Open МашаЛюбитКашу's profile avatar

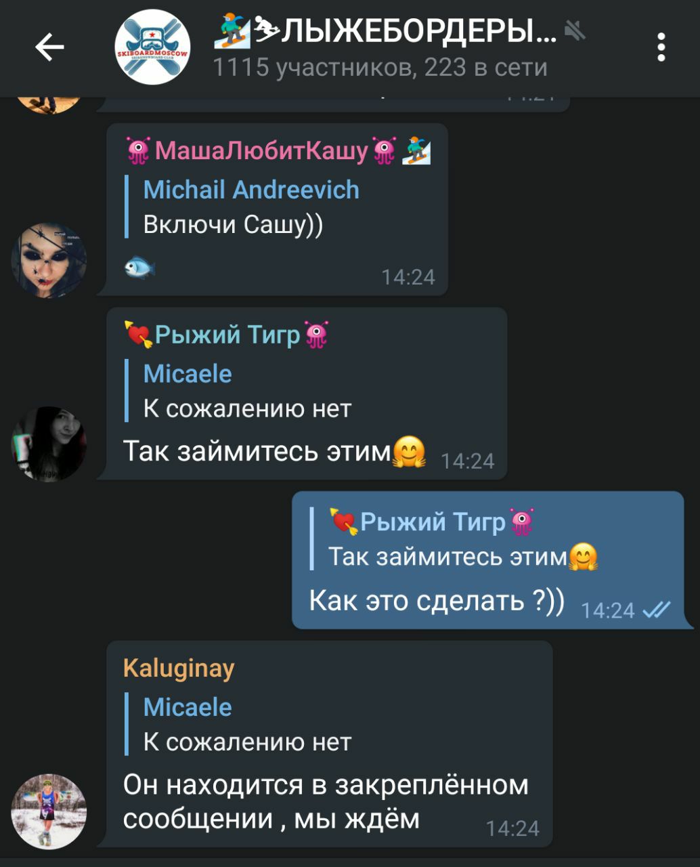[x=49, y=260]
